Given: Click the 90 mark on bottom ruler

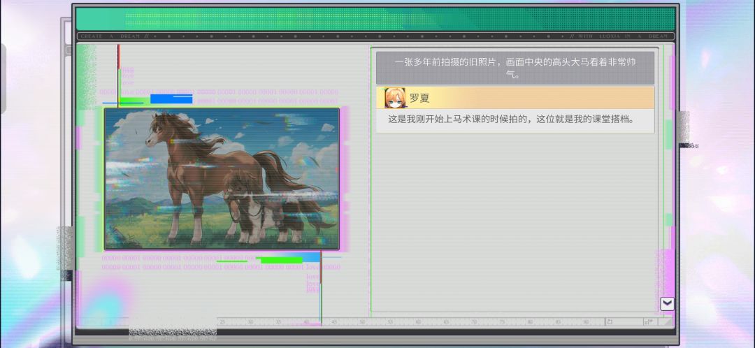Looking at the screenshot, I should coord(586,321).
